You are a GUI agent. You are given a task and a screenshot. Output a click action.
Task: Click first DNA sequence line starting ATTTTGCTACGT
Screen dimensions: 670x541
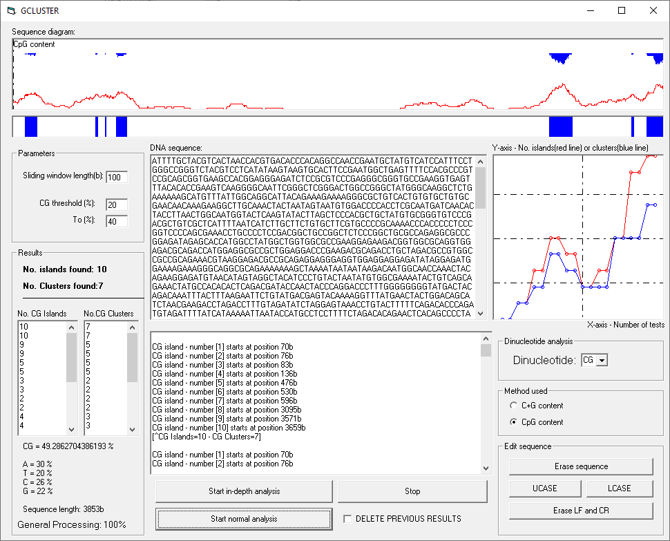coord(312,161)
